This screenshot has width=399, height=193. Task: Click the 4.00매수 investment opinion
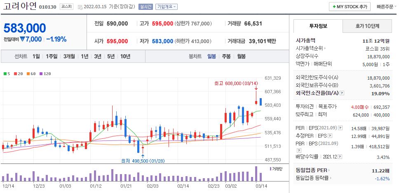tap(360, 107)
